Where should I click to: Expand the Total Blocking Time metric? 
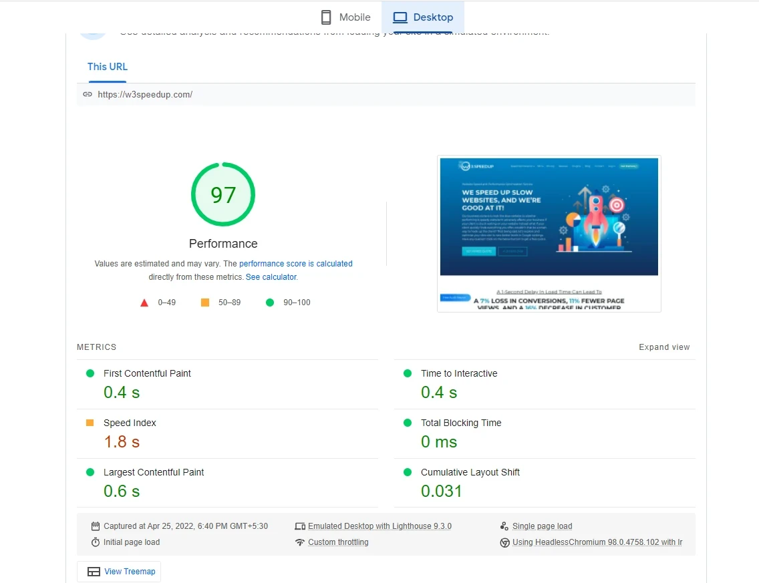coord(460,423)
